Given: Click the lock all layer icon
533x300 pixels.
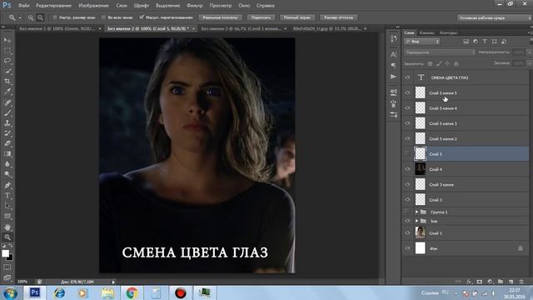Looking at the screenshot, I should click(456, 63).
